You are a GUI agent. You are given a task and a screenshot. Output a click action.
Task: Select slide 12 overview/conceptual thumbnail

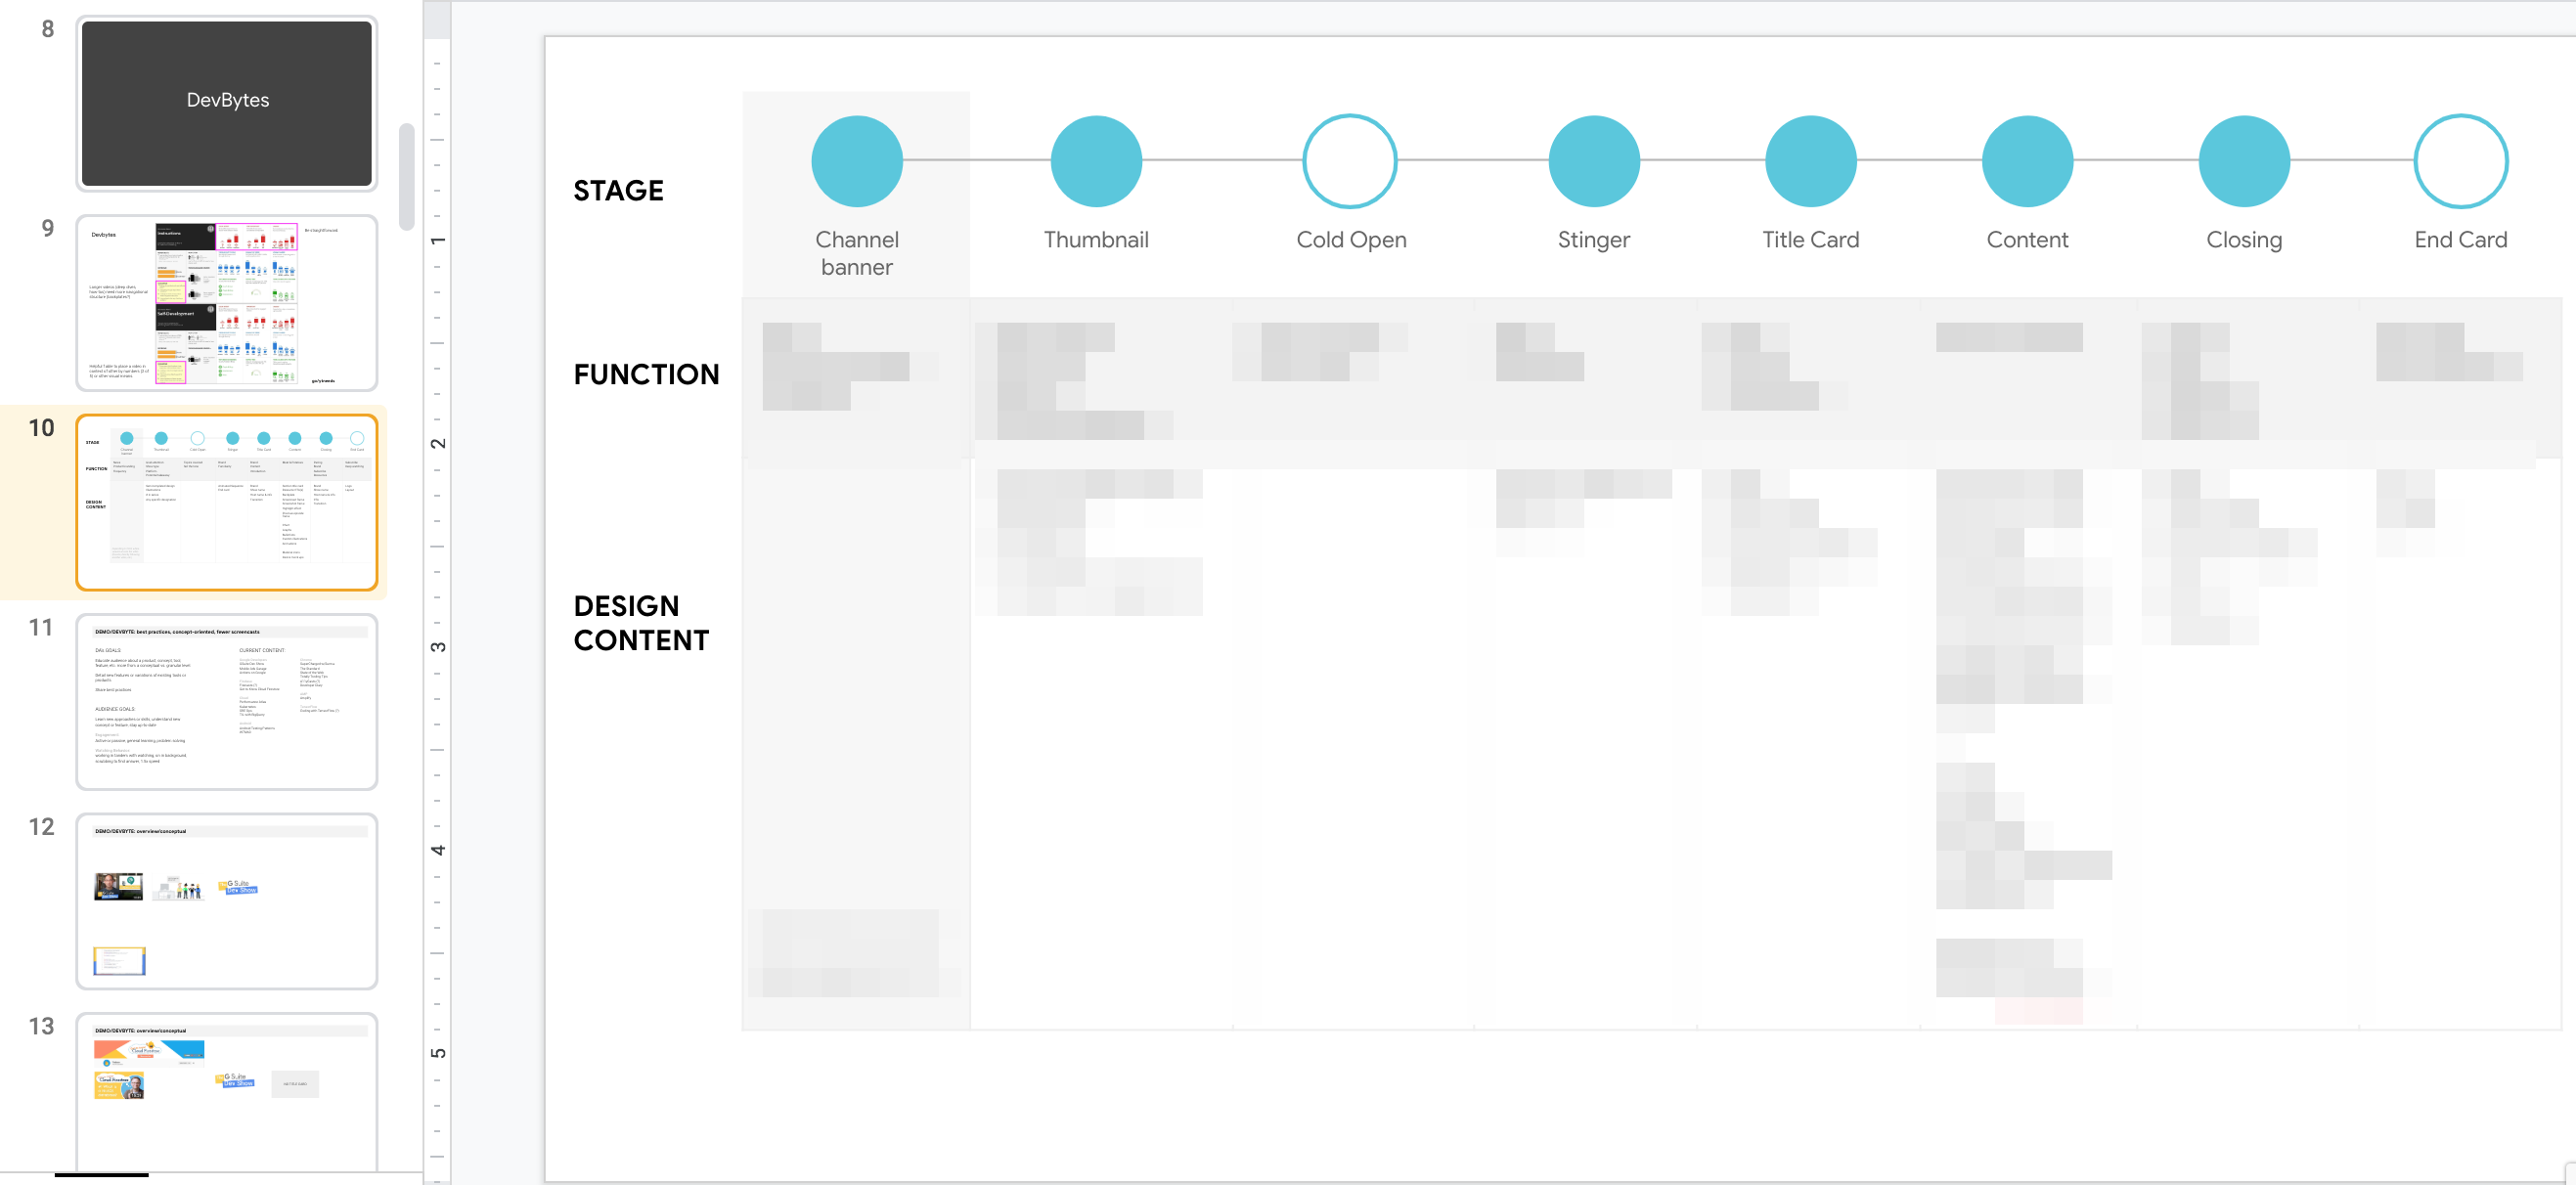[x=227, y=900]
